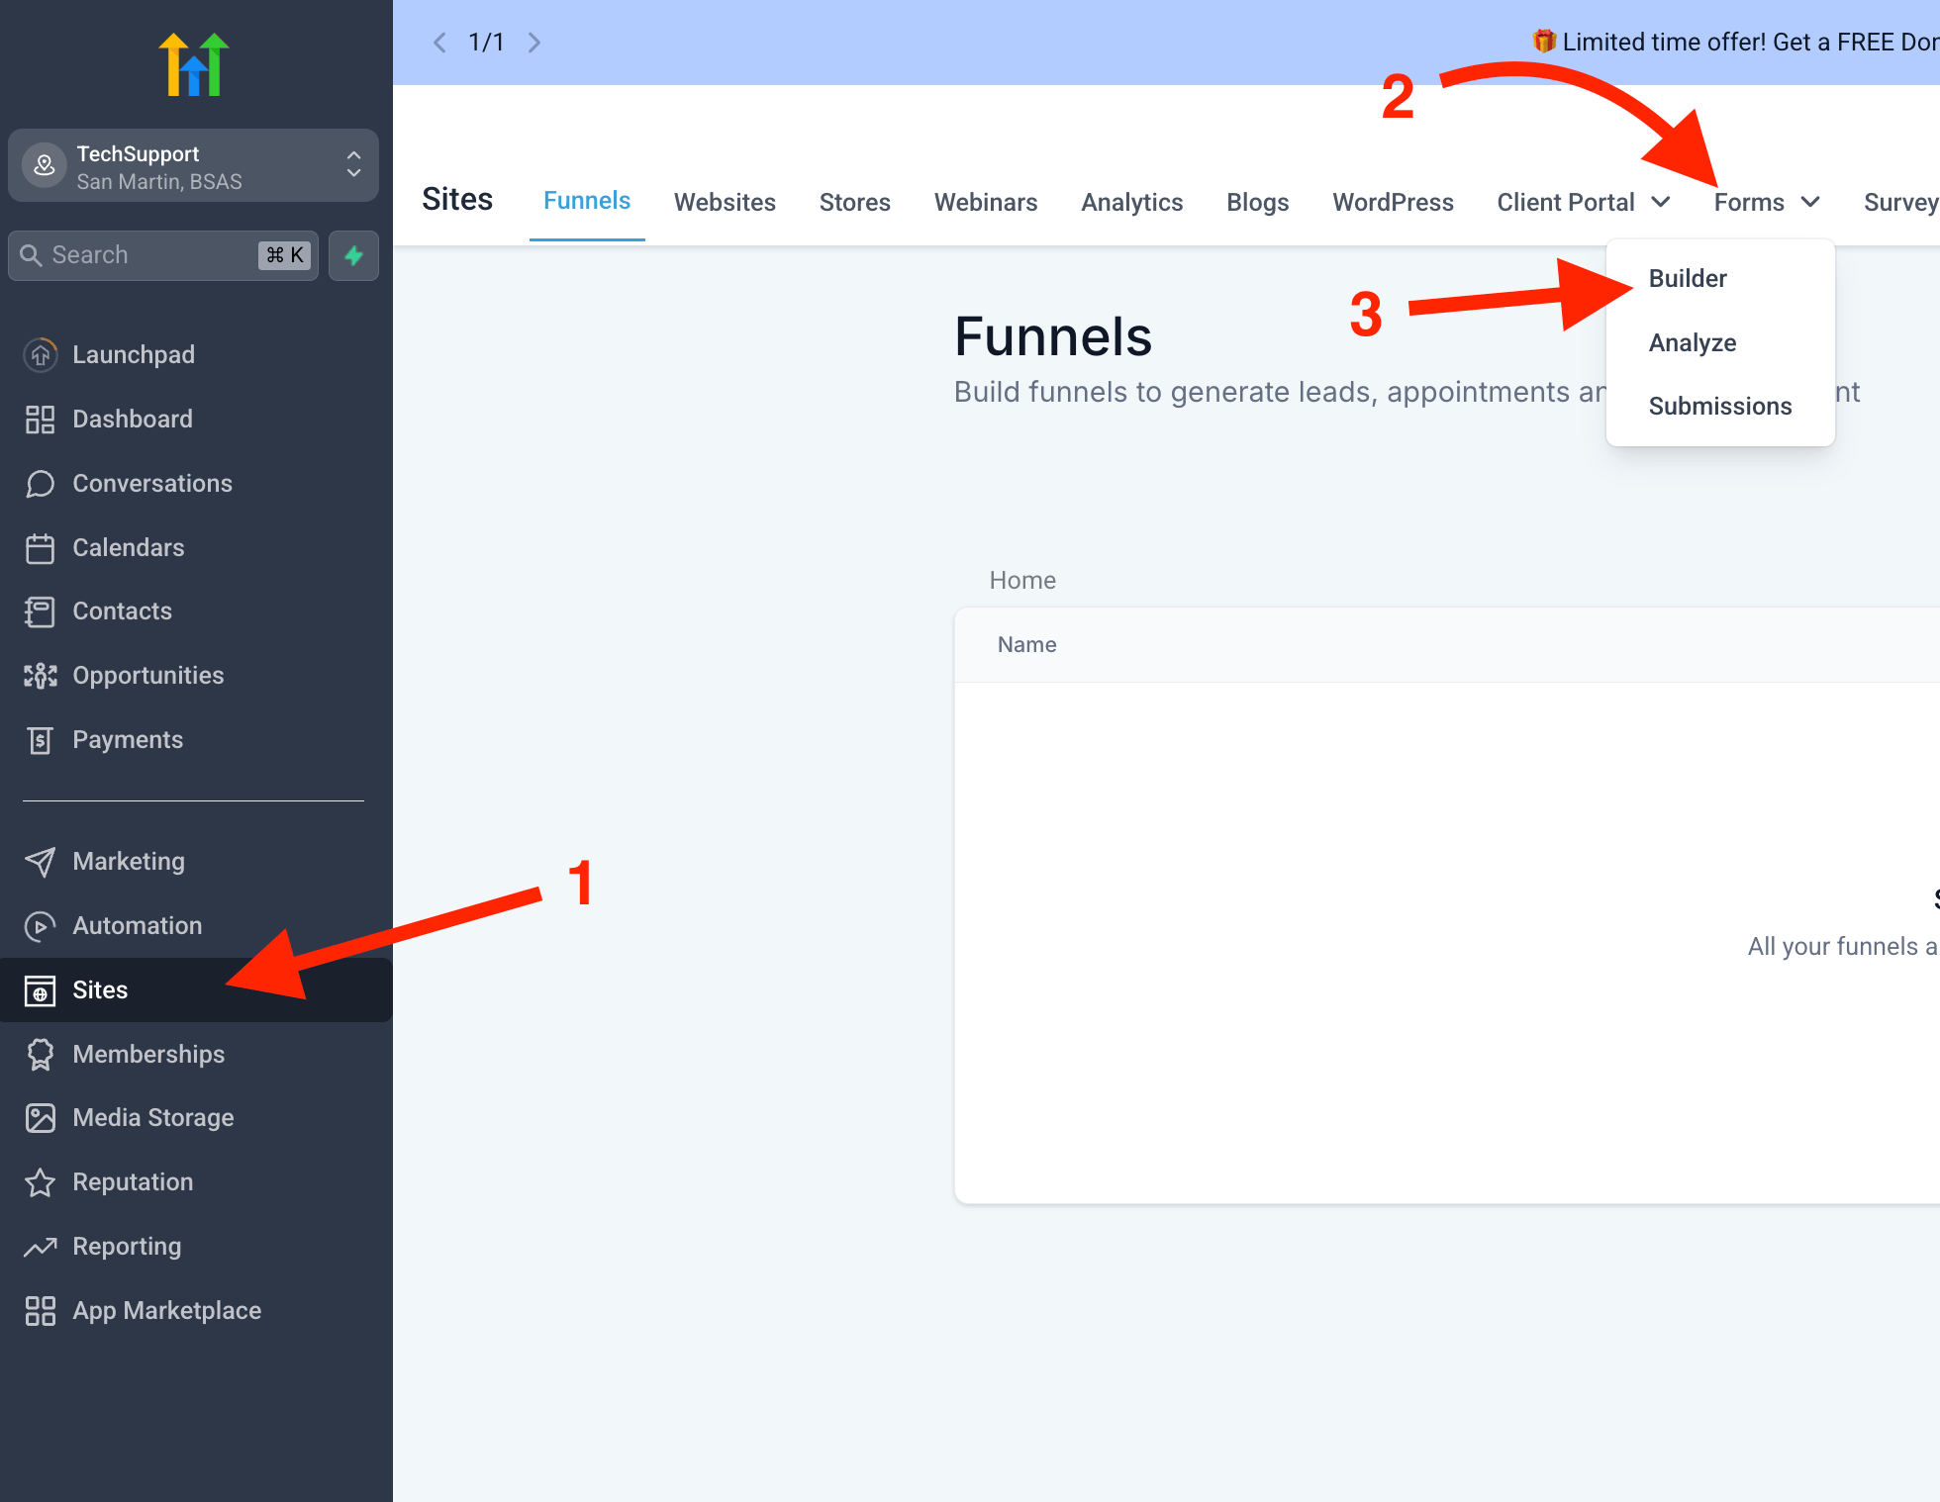Click the Opportunities icon

(41, 675)
